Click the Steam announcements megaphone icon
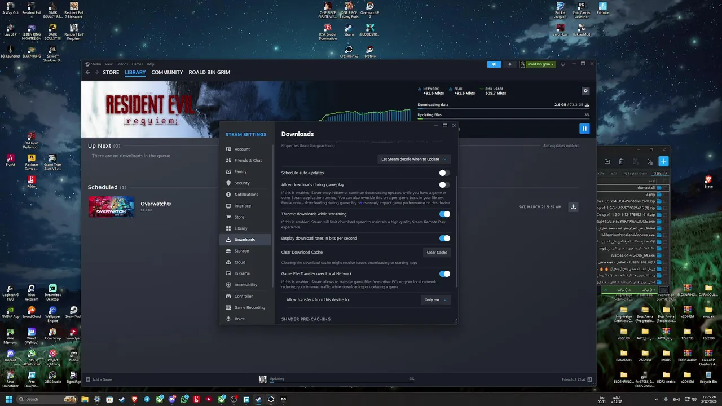The width and height of the screenshot is (722, 406). 494,64
